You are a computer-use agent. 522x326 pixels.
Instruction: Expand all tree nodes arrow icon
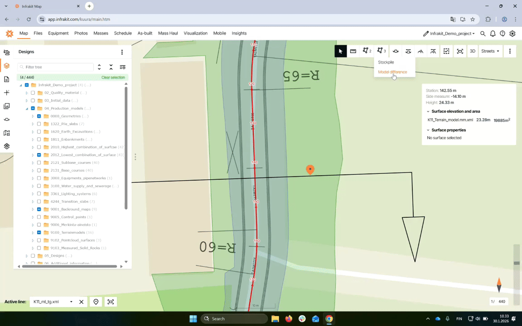[x=99, y=67]
